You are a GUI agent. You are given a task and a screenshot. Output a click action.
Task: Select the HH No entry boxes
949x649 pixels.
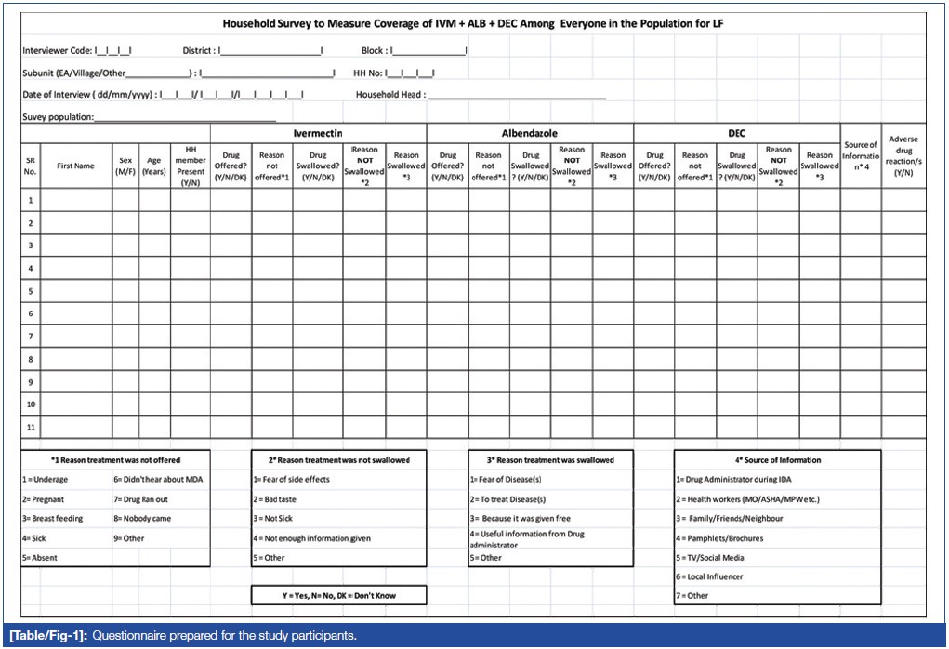(410, 73)
